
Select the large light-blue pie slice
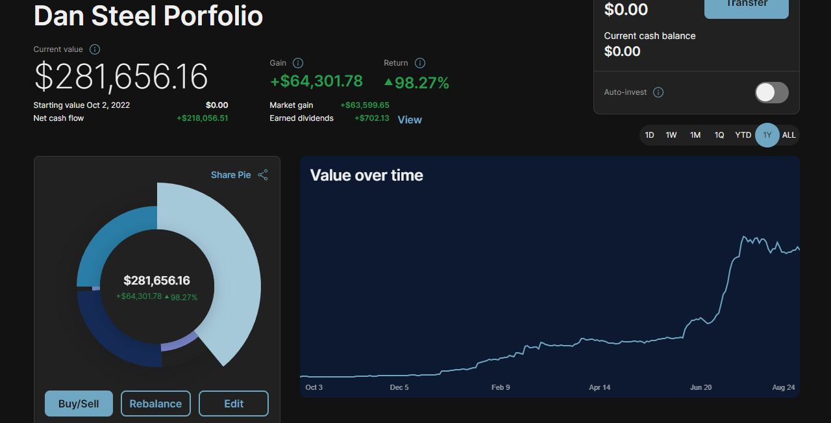pyautogui.click(x=237, y=279)
